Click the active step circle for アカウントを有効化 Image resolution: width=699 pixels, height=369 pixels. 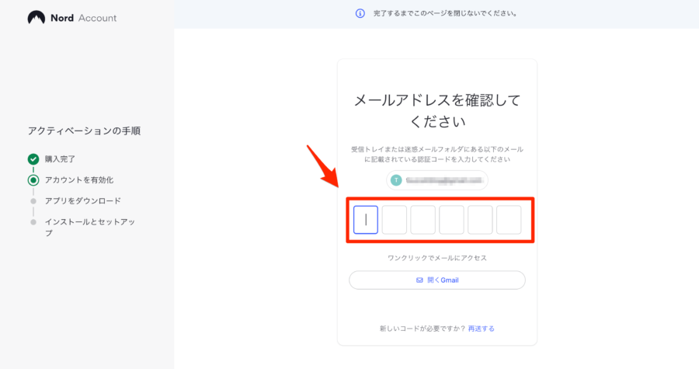[x=33, y=180]
